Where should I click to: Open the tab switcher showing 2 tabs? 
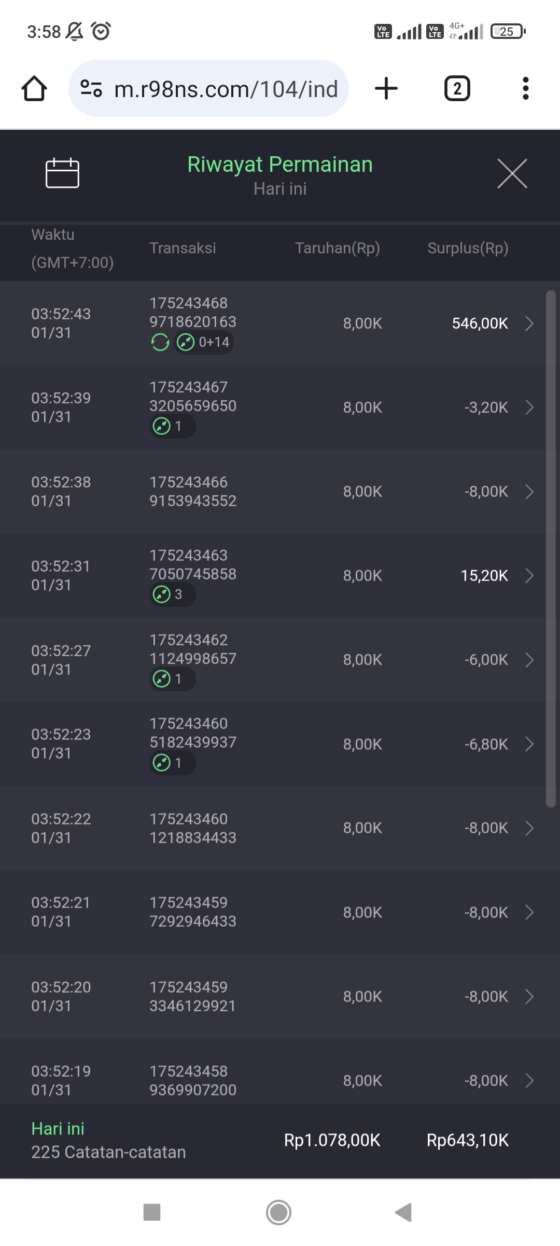click(x=457, y=88)
